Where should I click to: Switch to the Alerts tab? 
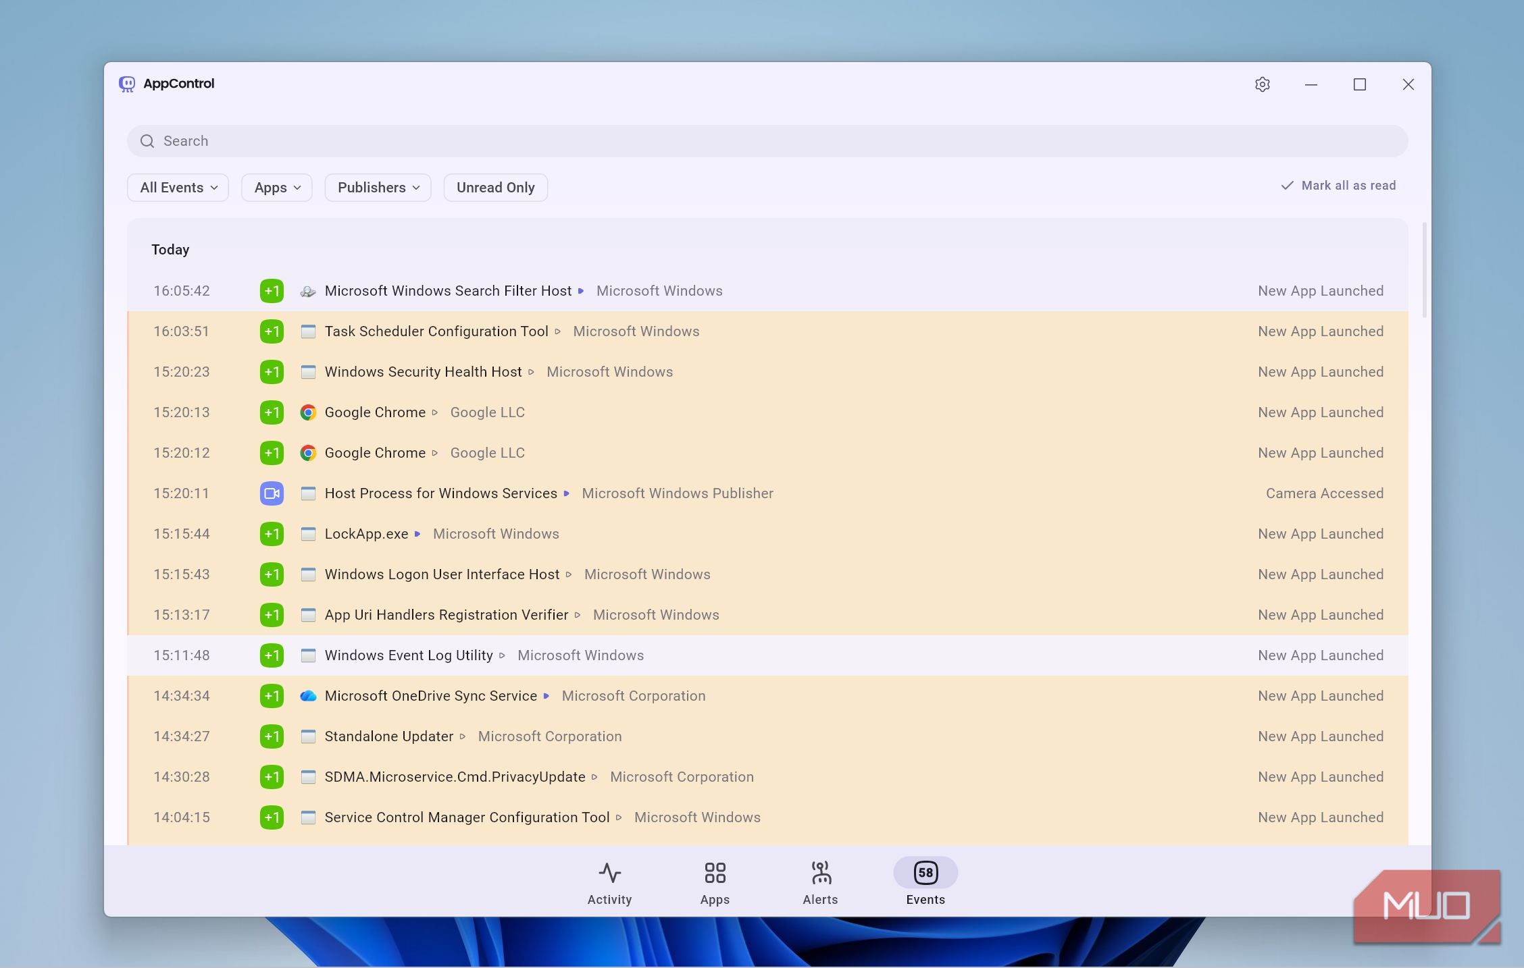820,883
